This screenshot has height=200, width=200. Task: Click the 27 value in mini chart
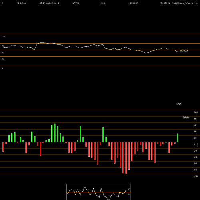pyautogui.click(x=129, y=190)
